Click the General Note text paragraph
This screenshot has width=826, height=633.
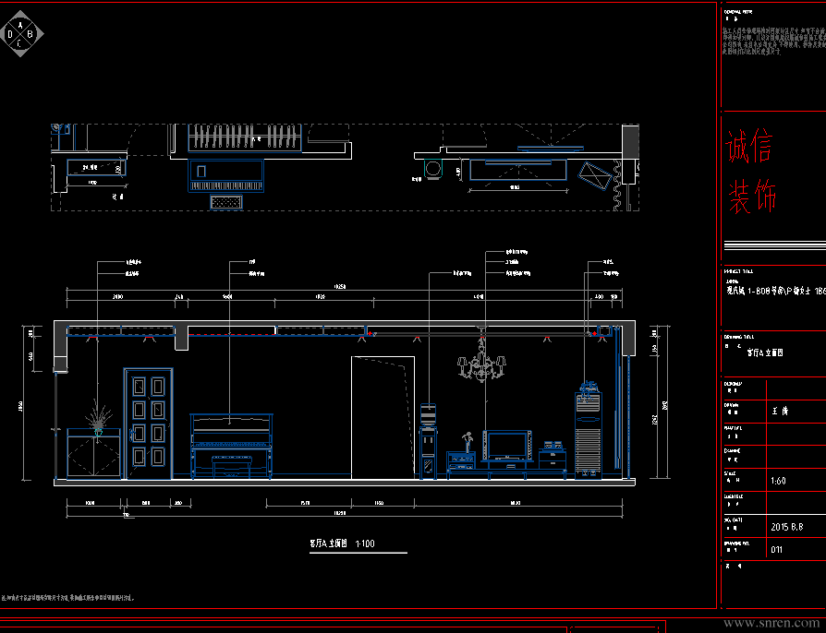coord(774,41)
